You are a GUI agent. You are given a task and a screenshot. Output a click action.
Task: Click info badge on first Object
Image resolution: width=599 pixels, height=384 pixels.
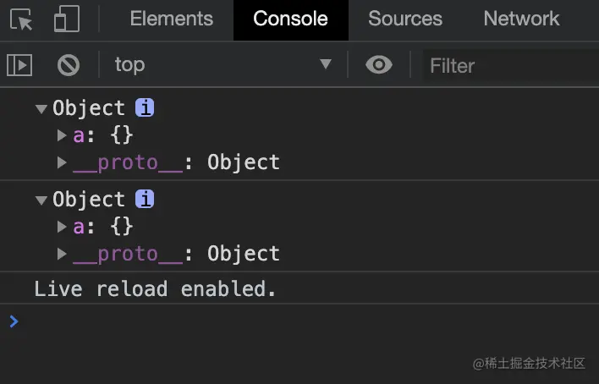pyautogui.click(x=146, y=108)
